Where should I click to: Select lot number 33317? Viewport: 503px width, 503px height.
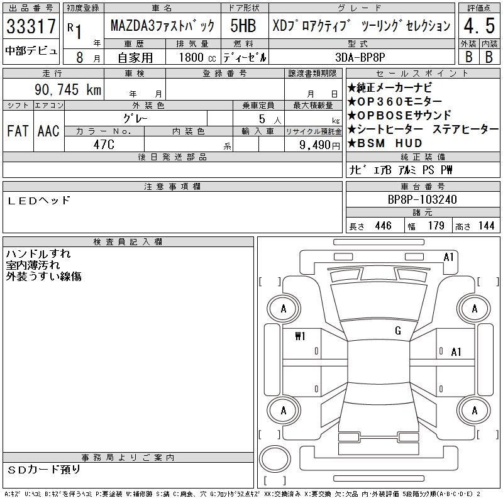[x=31, y=26]
